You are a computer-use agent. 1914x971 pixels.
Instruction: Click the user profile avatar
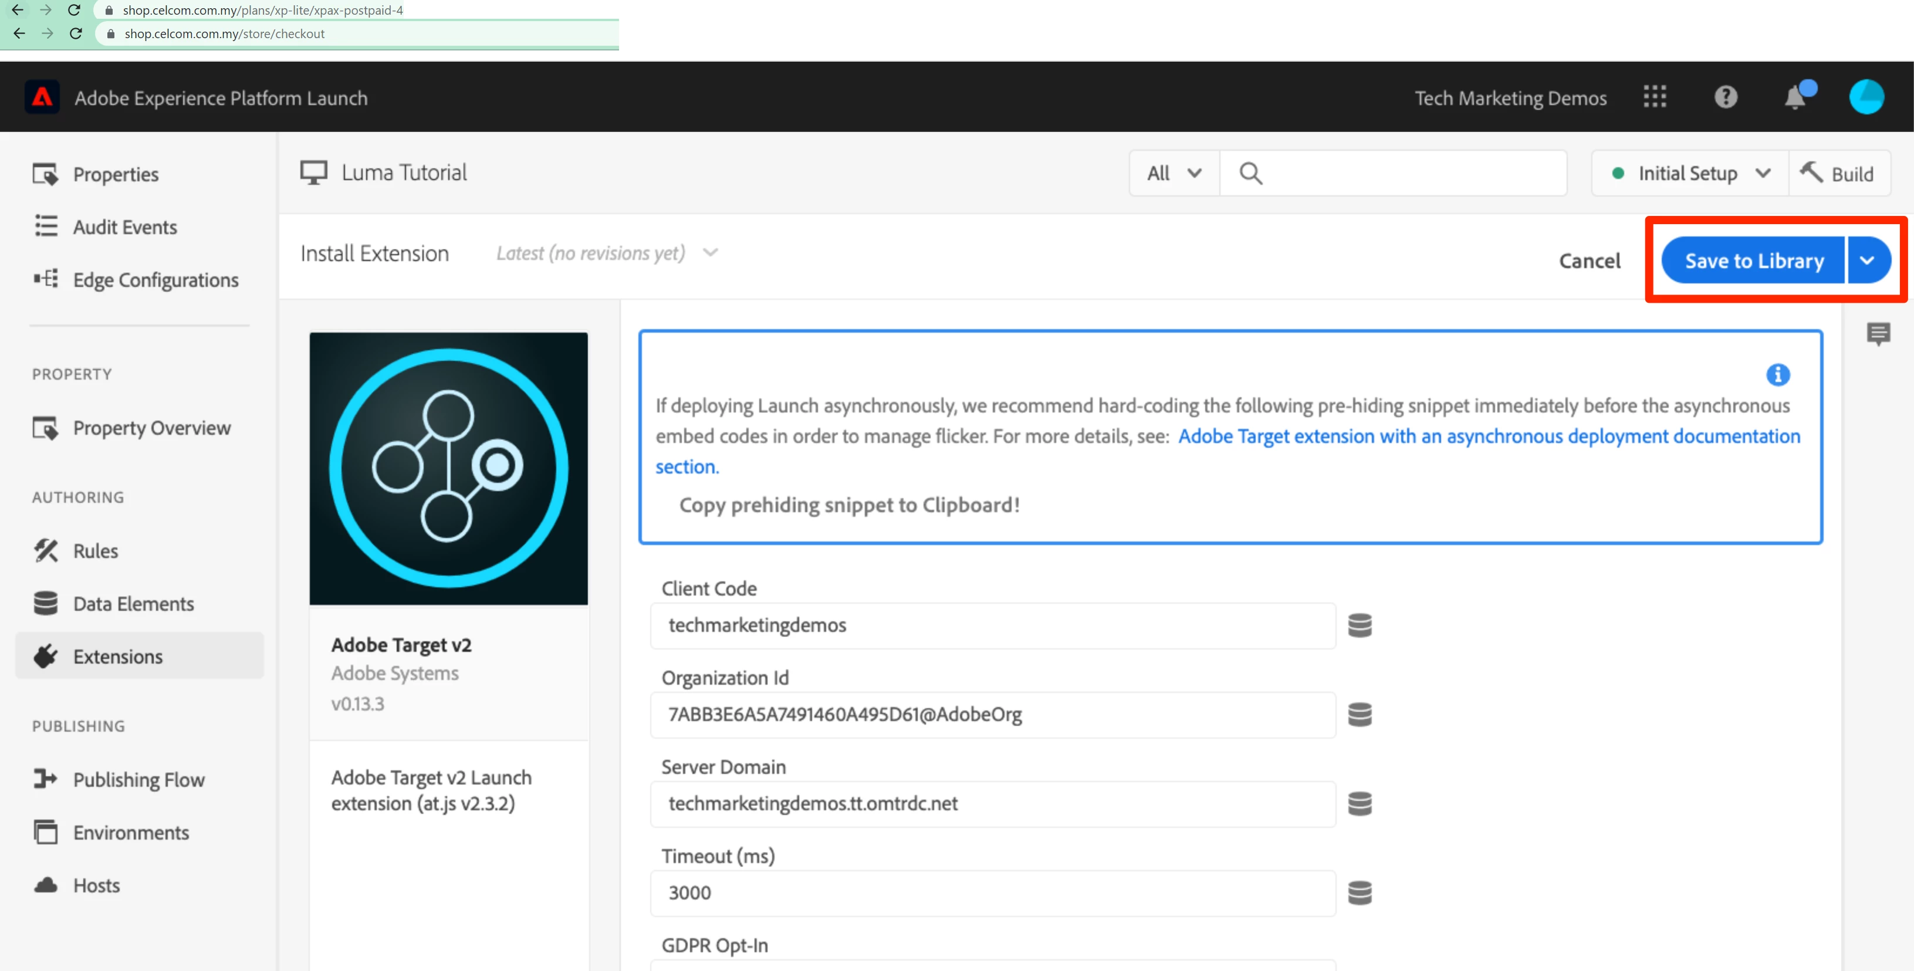pos(1866,97)
